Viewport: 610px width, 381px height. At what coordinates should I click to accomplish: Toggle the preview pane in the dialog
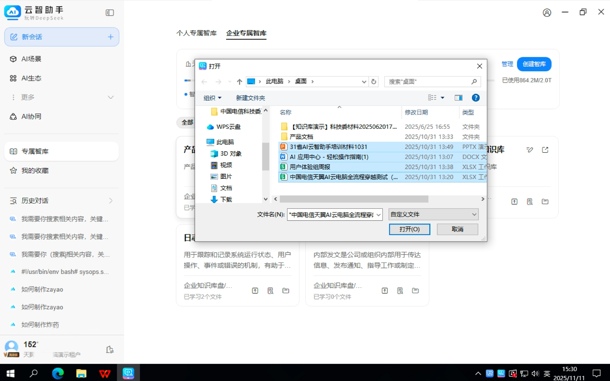tap(458, 98)
